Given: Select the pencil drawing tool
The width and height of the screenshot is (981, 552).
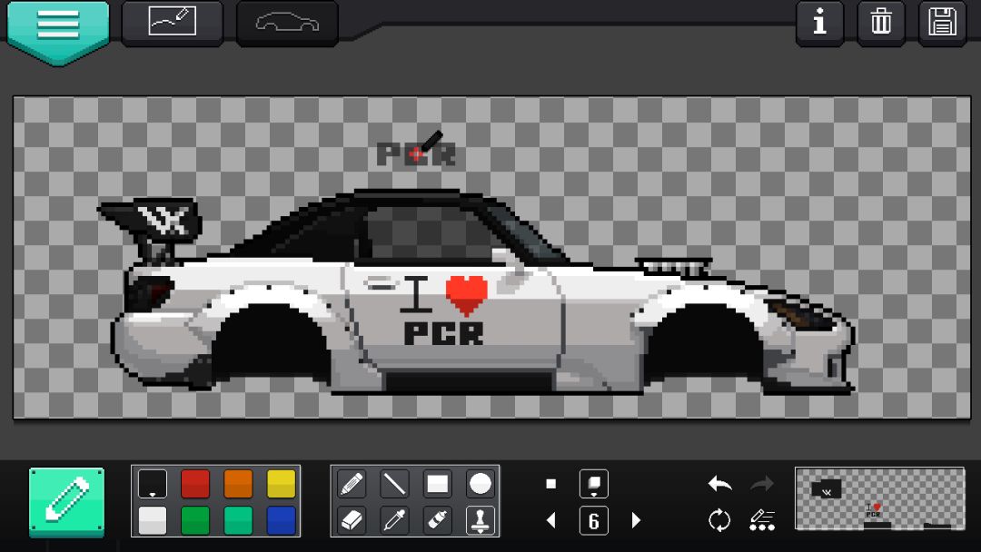Looking at the screenshot, I should coord(352,484).
